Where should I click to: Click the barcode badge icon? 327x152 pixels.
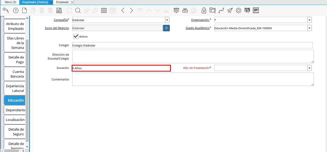[x=247, y=10]
